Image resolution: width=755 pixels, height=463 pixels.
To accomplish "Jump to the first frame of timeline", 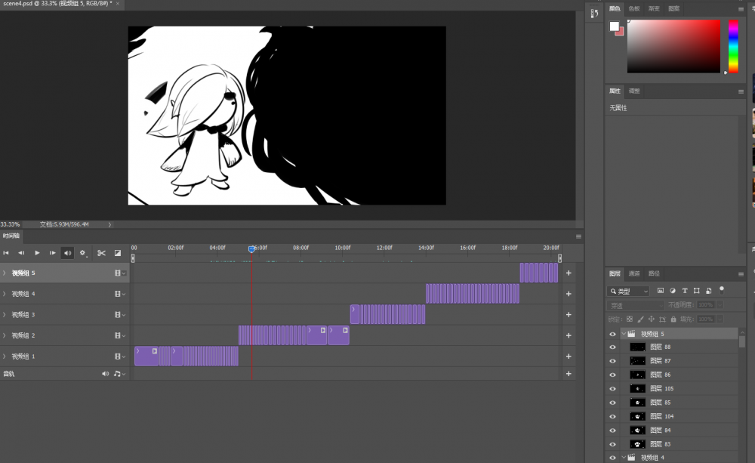I will pyautogui.click(x=6, y=253).
